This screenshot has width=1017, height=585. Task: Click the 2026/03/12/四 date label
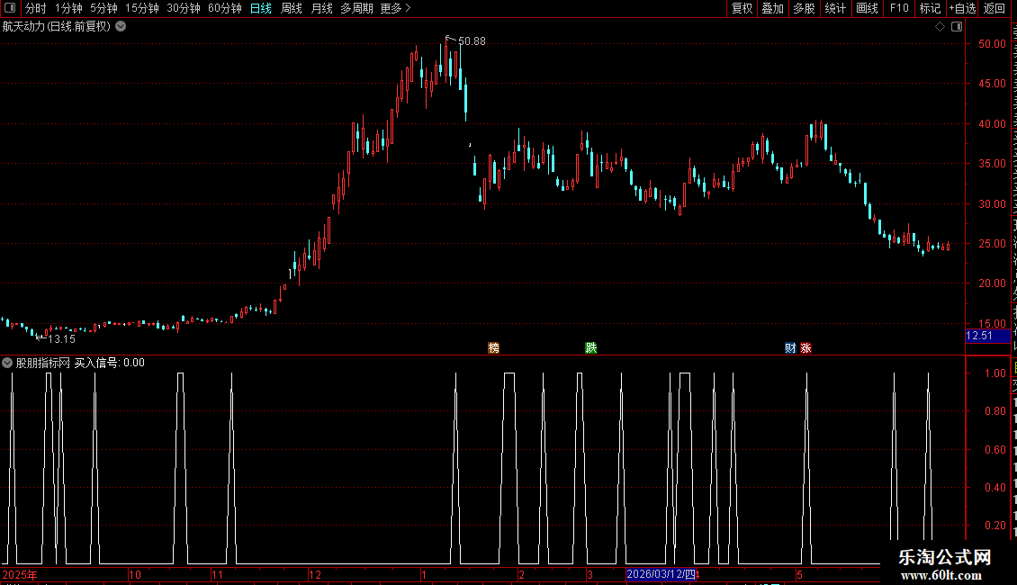661,574
